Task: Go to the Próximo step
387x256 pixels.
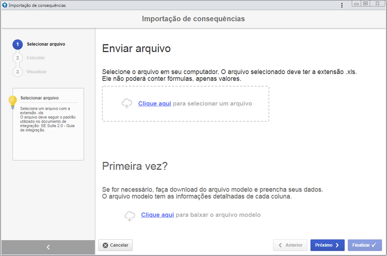Action: point(327,245)
